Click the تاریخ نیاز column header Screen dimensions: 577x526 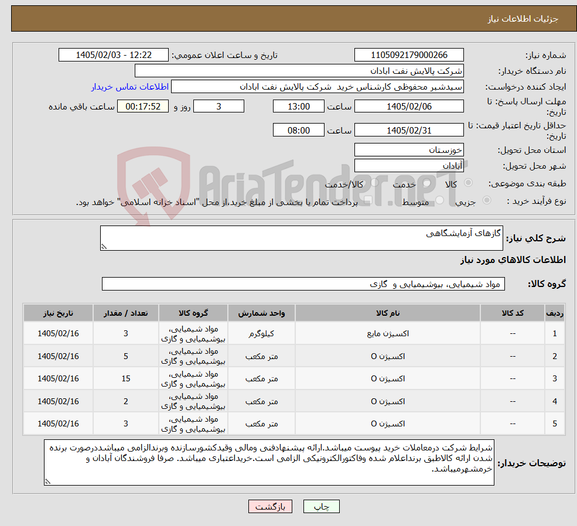(x=58, y=313)
